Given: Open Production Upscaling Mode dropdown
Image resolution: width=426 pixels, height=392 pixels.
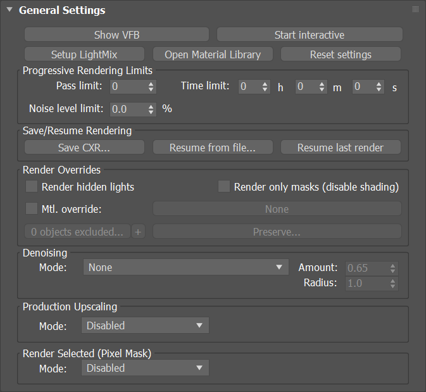Looking at the screenshot, I should pos(145,326).
